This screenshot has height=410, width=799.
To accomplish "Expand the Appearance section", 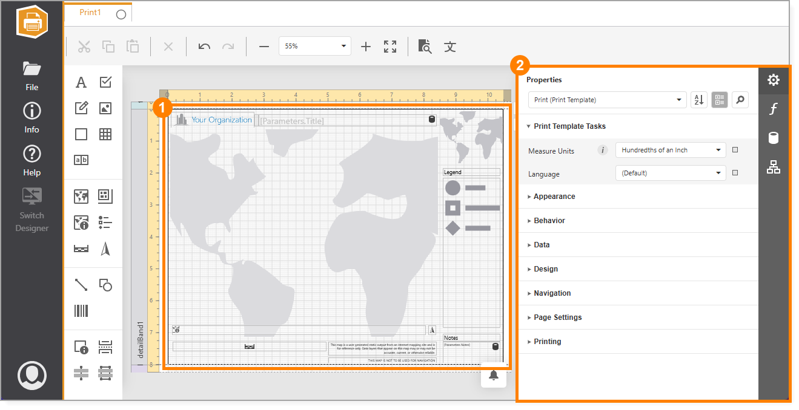I will pyautogui.click(x=554, y=197).
